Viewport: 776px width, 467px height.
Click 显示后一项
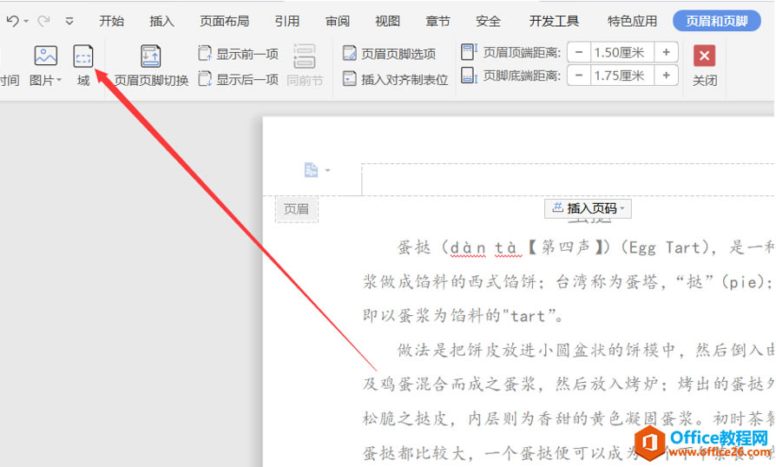[239, 79]
